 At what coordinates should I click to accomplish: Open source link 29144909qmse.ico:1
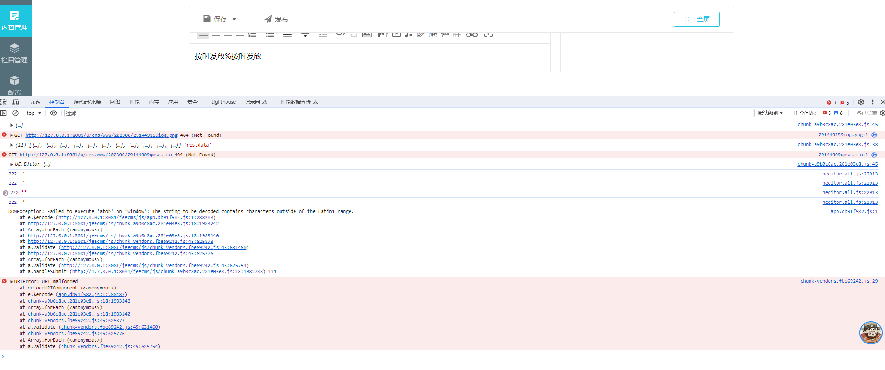tap(843, 155)
